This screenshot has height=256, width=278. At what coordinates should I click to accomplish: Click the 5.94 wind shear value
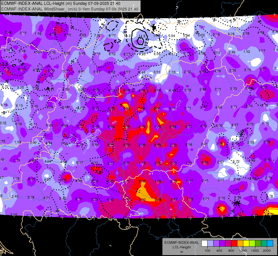(x=172, y=36)
